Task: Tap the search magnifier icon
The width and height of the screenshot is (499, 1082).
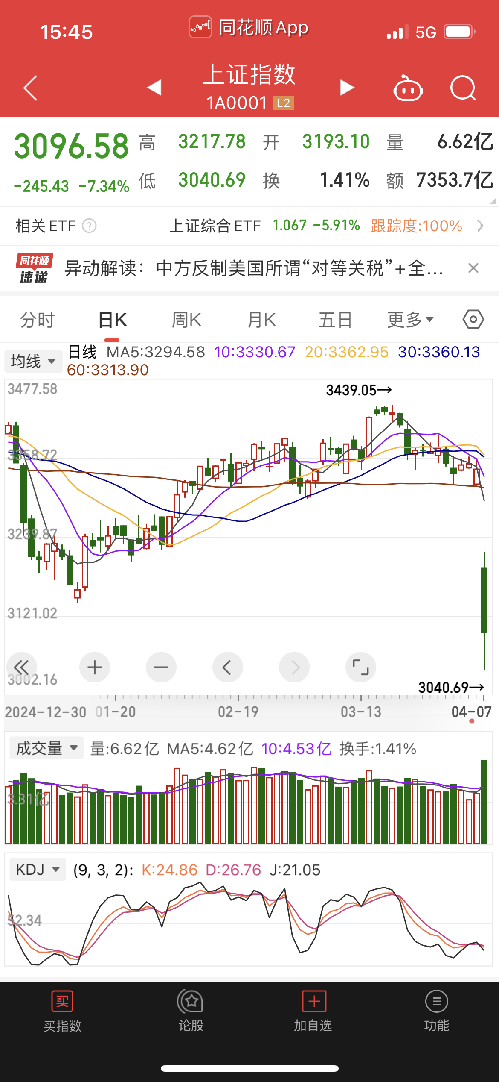Action: 463,88
